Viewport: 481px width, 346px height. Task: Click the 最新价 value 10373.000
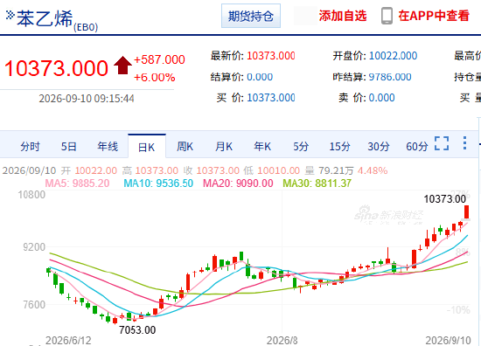[x=271, y=56]
